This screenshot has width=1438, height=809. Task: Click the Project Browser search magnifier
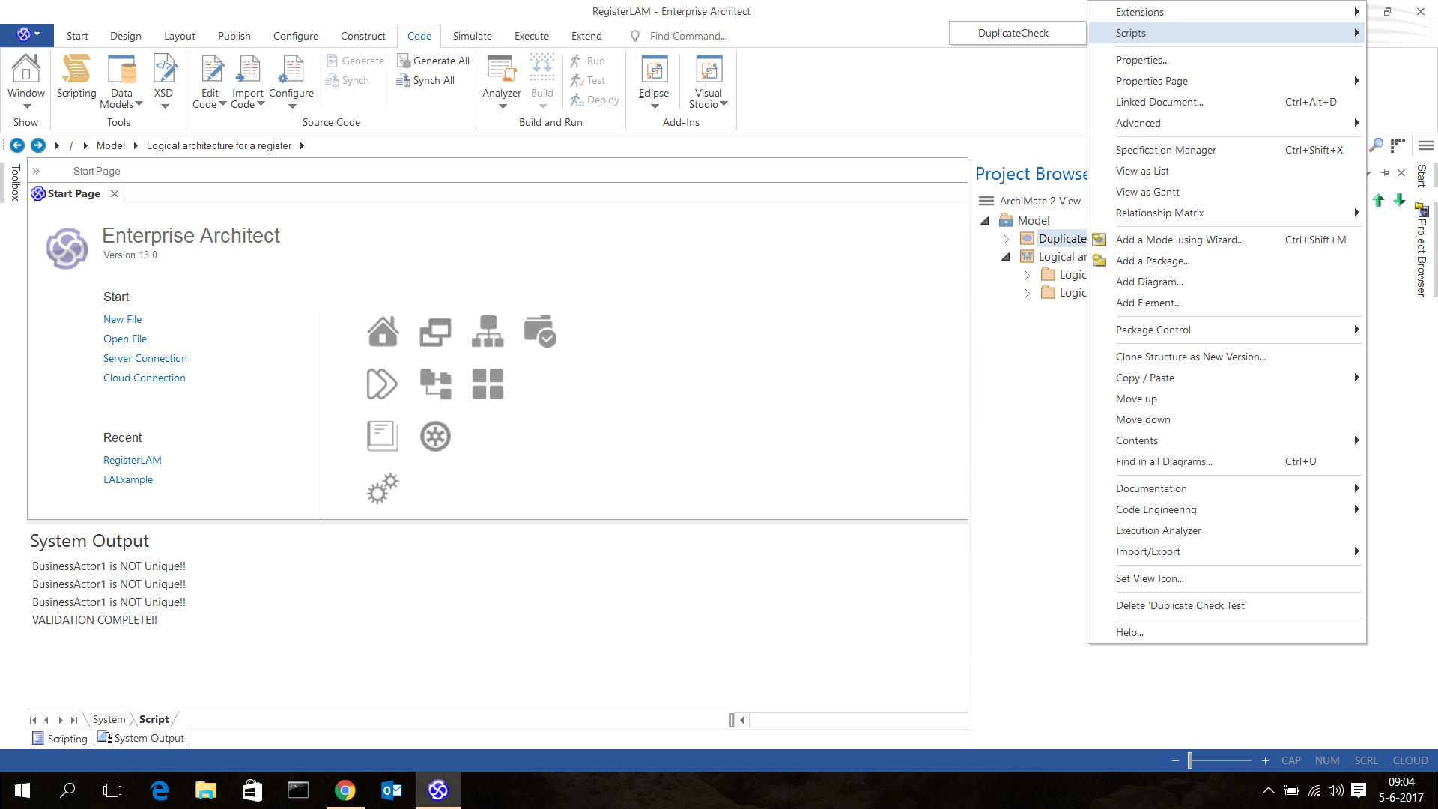(x=1377, y=145)
